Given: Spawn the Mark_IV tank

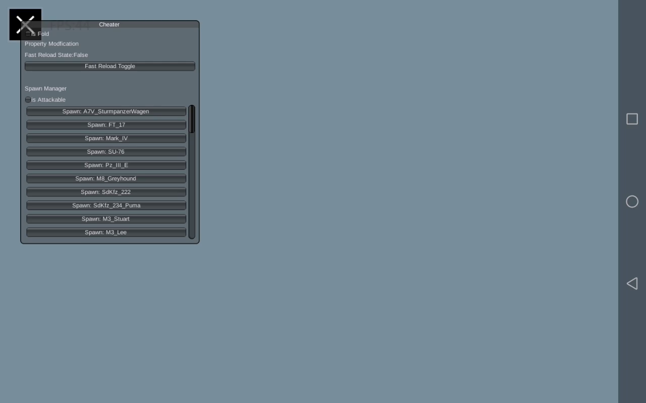Looking at the screenshot, I should coord(106,138).
